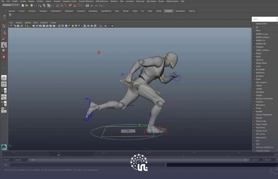
Task: Open the File menu
Action: [x=3, y=1]
